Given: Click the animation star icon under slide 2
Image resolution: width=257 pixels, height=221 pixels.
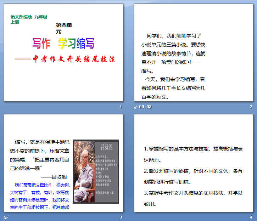Looking at the screenshot, I should [136, 107].
